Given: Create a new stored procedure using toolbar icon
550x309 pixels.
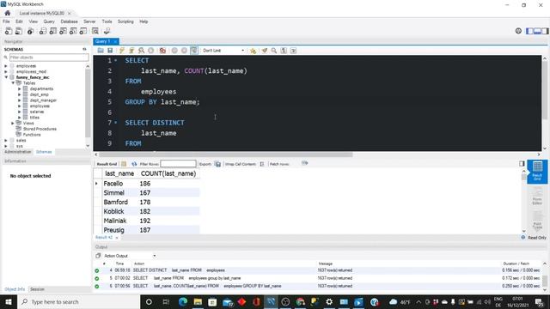Looking at the screenshot, I should tap(73, 31).
